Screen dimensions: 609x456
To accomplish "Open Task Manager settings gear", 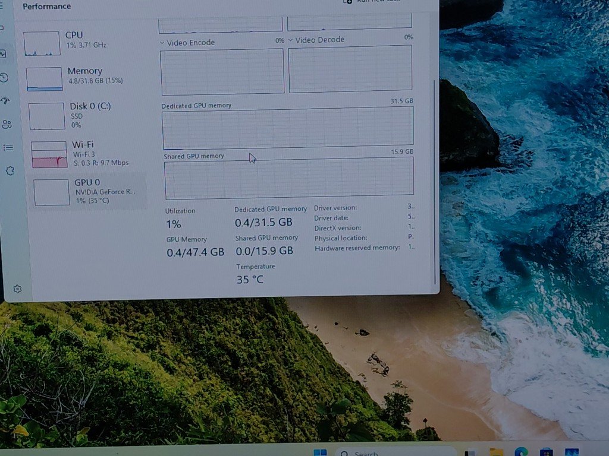I will pyautogui.click(x=17, y=289).
